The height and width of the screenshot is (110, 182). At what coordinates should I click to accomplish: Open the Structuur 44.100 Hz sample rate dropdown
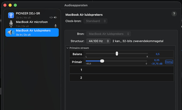(x=98, y=41)
